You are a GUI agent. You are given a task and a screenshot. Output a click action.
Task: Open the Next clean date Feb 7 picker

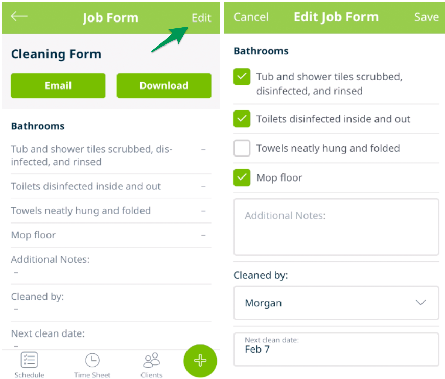point(336,349)
